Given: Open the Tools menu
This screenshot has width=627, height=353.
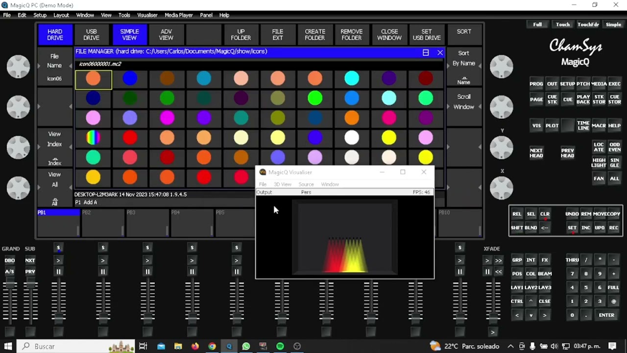Looking at the screenshot, I should tap(124, 15).
